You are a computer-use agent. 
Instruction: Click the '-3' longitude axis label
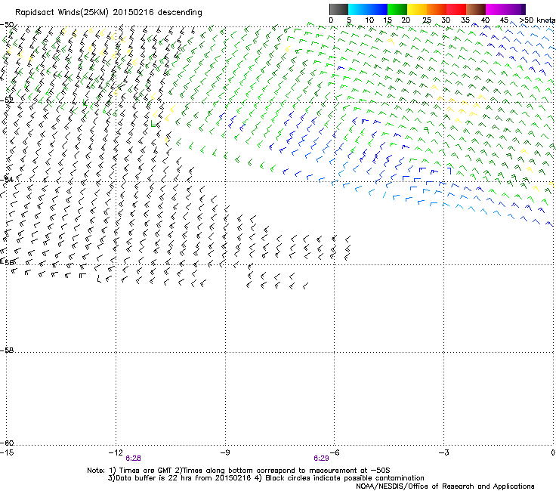[x=443, y=452]
